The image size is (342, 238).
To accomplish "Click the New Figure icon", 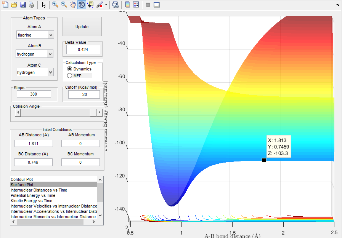I will pos(5,5).
